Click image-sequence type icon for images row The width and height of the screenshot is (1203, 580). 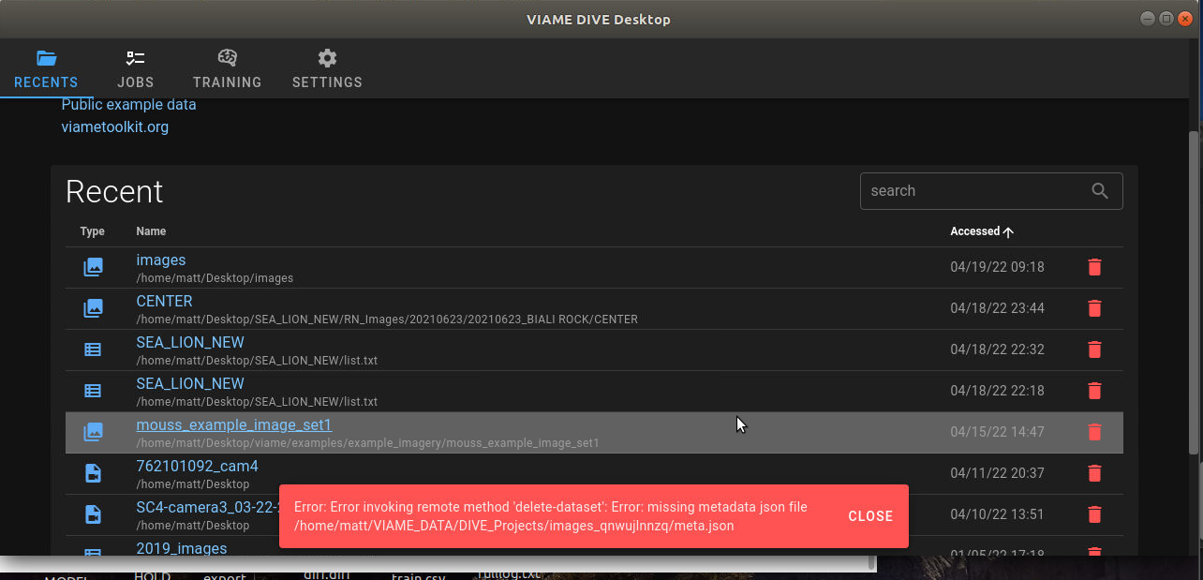(93, 267)
